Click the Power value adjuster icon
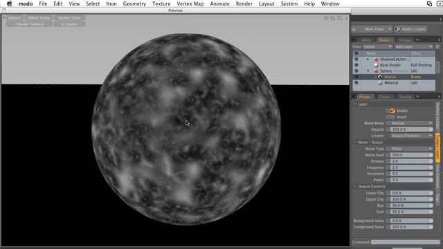The height and width of the screenshot is (249, 443). coord(431,180)
